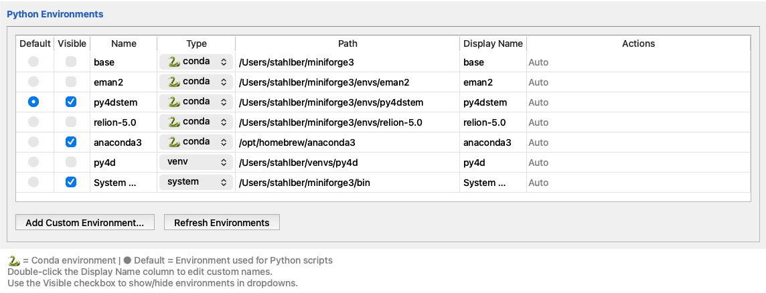
Task: Select the py4d name cell
Action: [124, 162]
